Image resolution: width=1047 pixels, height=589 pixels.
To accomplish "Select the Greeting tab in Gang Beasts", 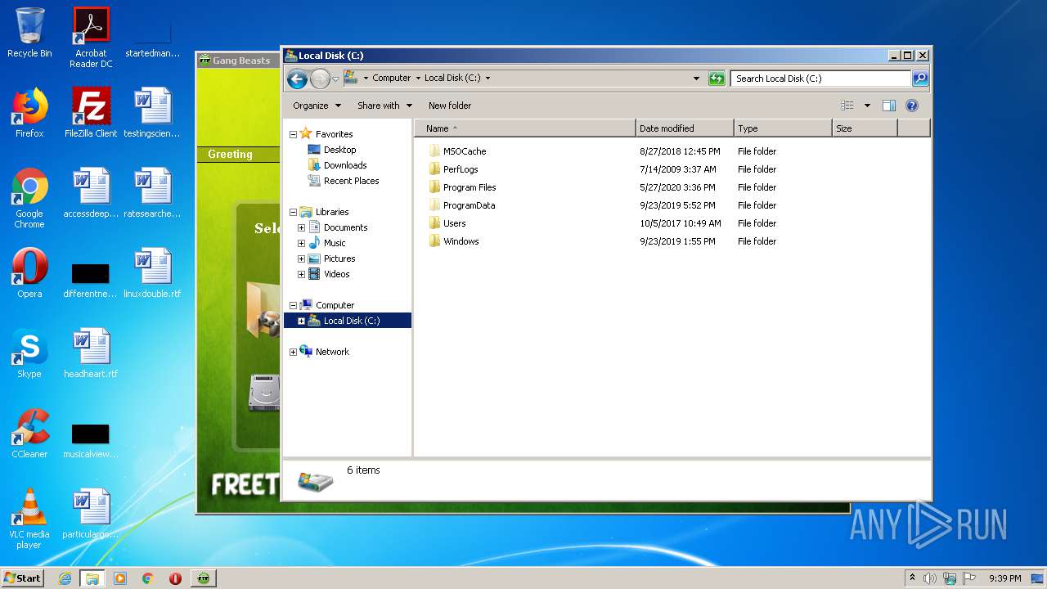I will [230, 154].
